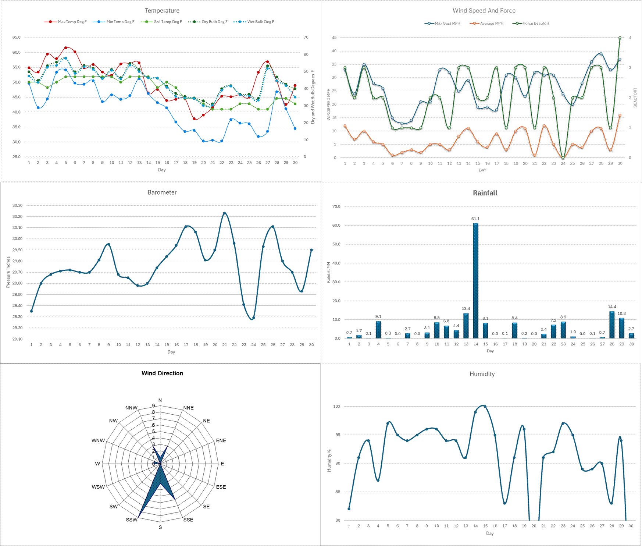
Task: Click the Temperature chart title
Action: tap(162, 11)
